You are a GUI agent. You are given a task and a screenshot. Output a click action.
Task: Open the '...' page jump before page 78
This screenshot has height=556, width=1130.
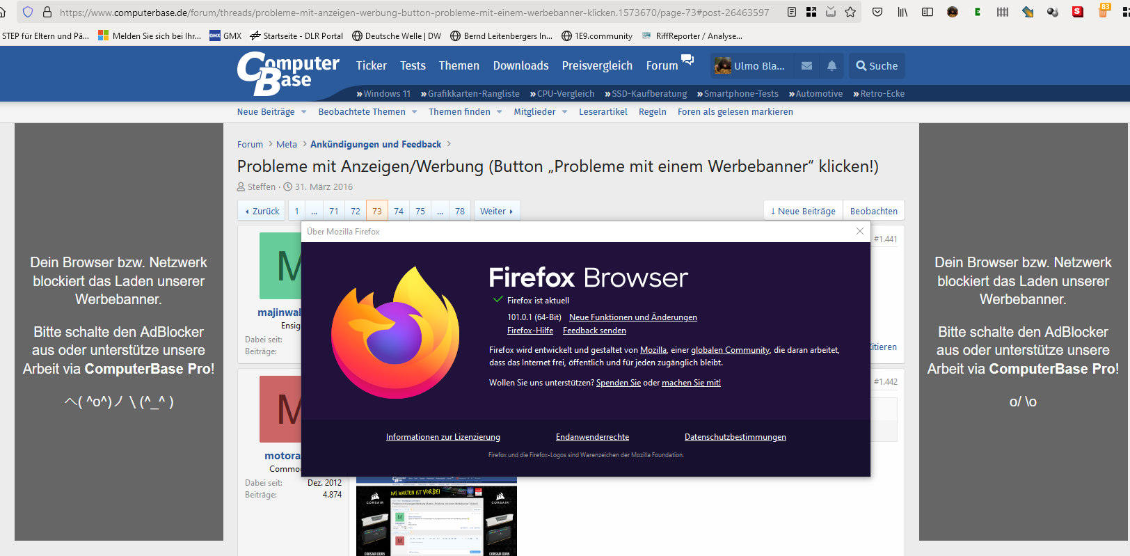click(440, 211)
